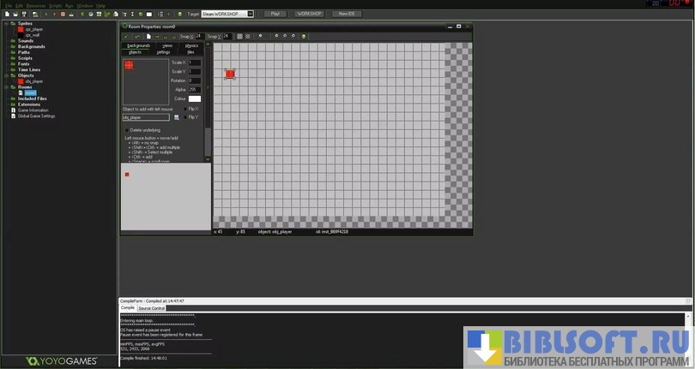Confirm room changes with green checkmark icon
Viewport: 695px width, 369px height.
126,36
